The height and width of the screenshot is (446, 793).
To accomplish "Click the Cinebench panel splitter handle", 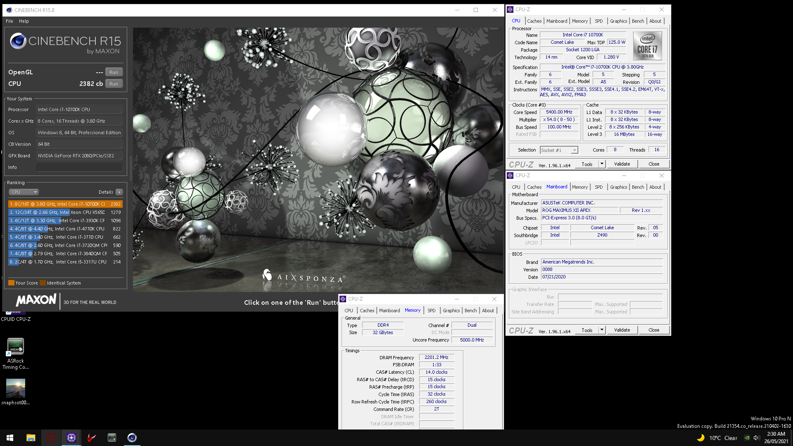I will point(131,168).
